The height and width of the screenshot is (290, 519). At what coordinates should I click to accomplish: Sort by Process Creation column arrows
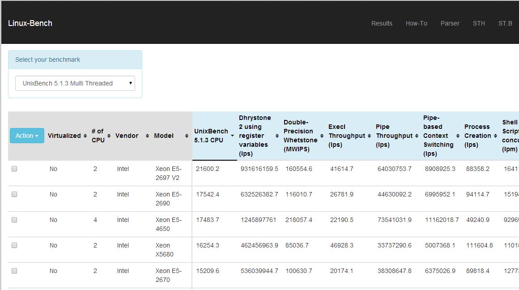[495, 136]
